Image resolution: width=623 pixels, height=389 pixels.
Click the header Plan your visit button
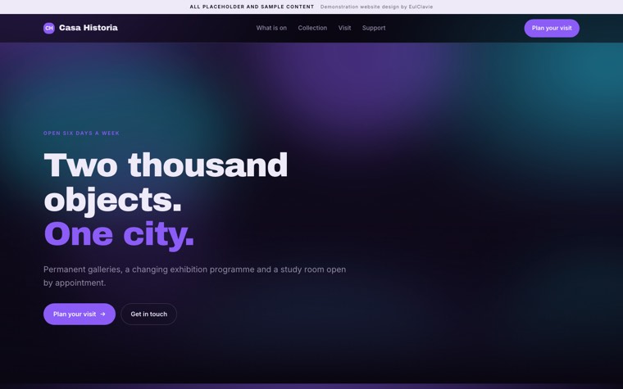[x=552, y=28]
